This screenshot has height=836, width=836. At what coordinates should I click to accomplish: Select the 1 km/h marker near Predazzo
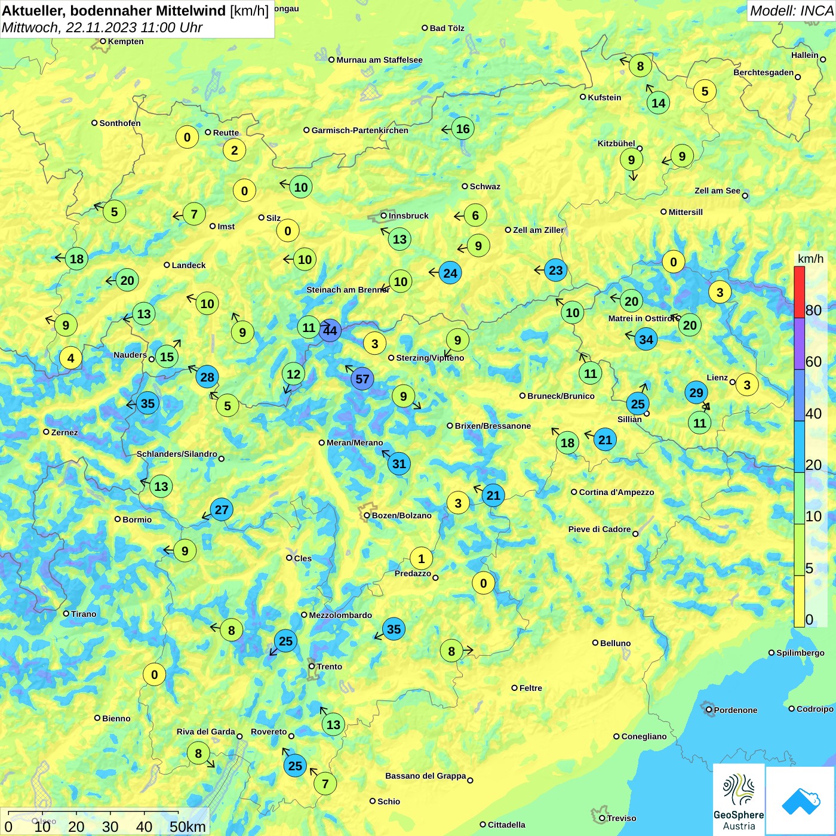pos(421,558)
